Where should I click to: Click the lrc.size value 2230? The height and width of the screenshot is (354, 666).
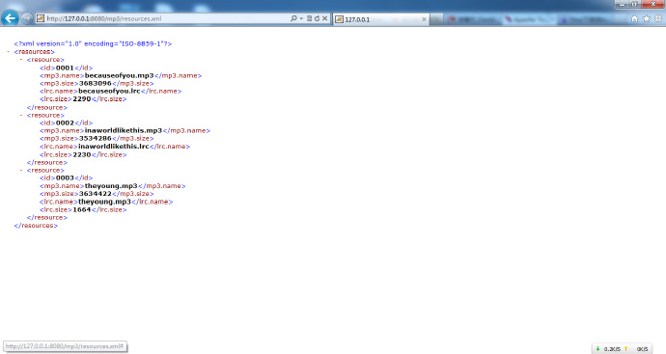[82, 155]
